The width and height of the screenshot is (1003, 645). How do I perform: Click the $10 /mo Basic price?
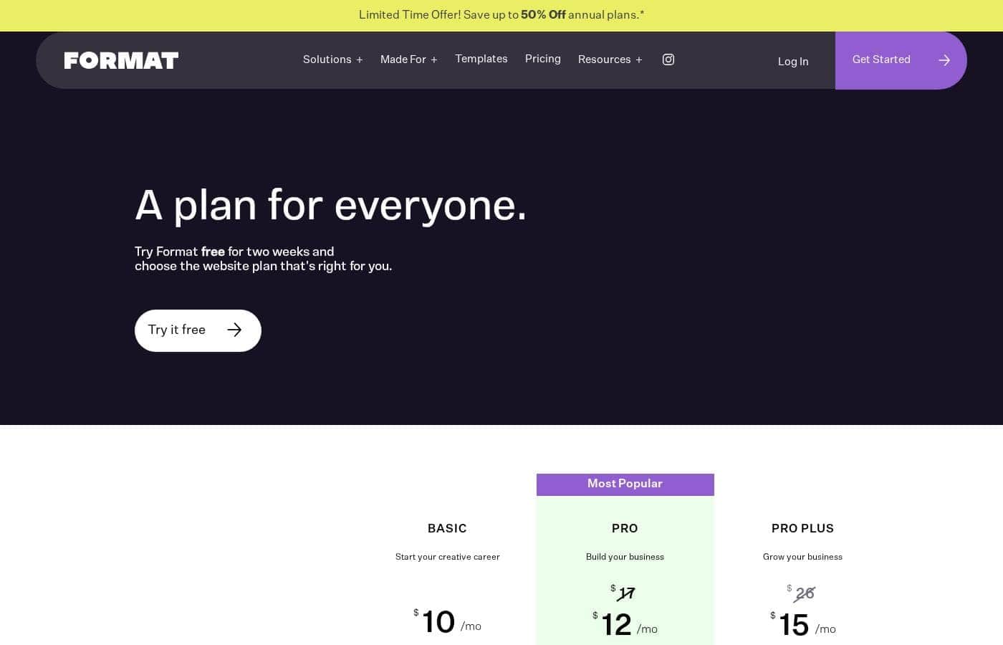coord(447,622)
